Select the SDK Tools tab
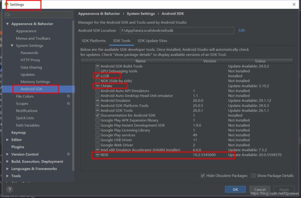The height and width of the screenshot is (198, 301). click(122, 41)
